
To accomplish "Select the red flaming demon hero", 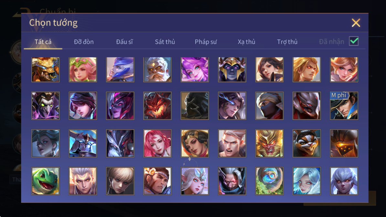I will (x=157, y=106).
